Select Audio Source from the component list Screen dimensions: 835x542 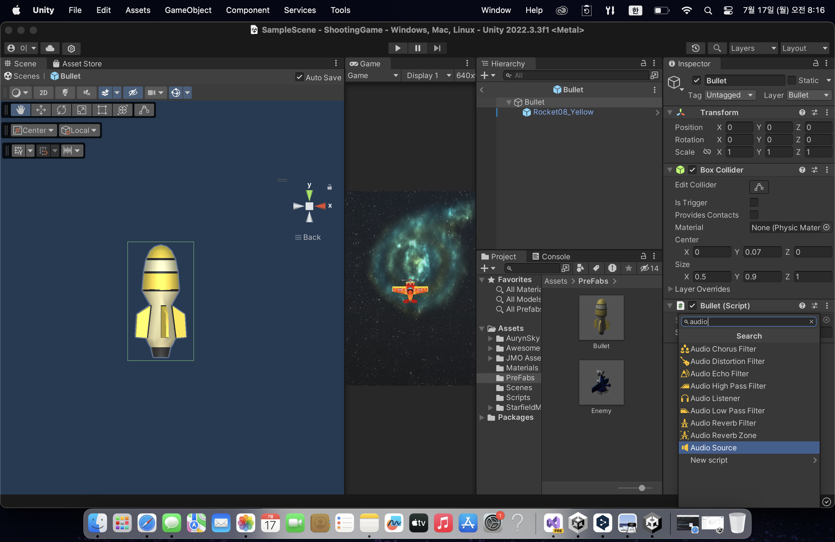713,448
